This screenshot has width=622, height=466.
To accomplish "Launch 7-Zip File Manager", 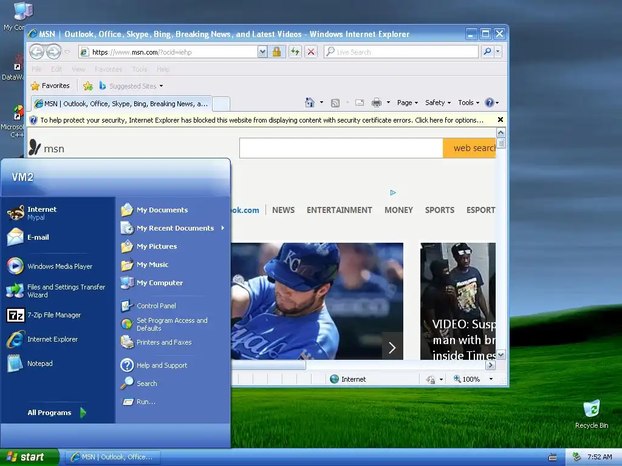I will coord(44,315).
